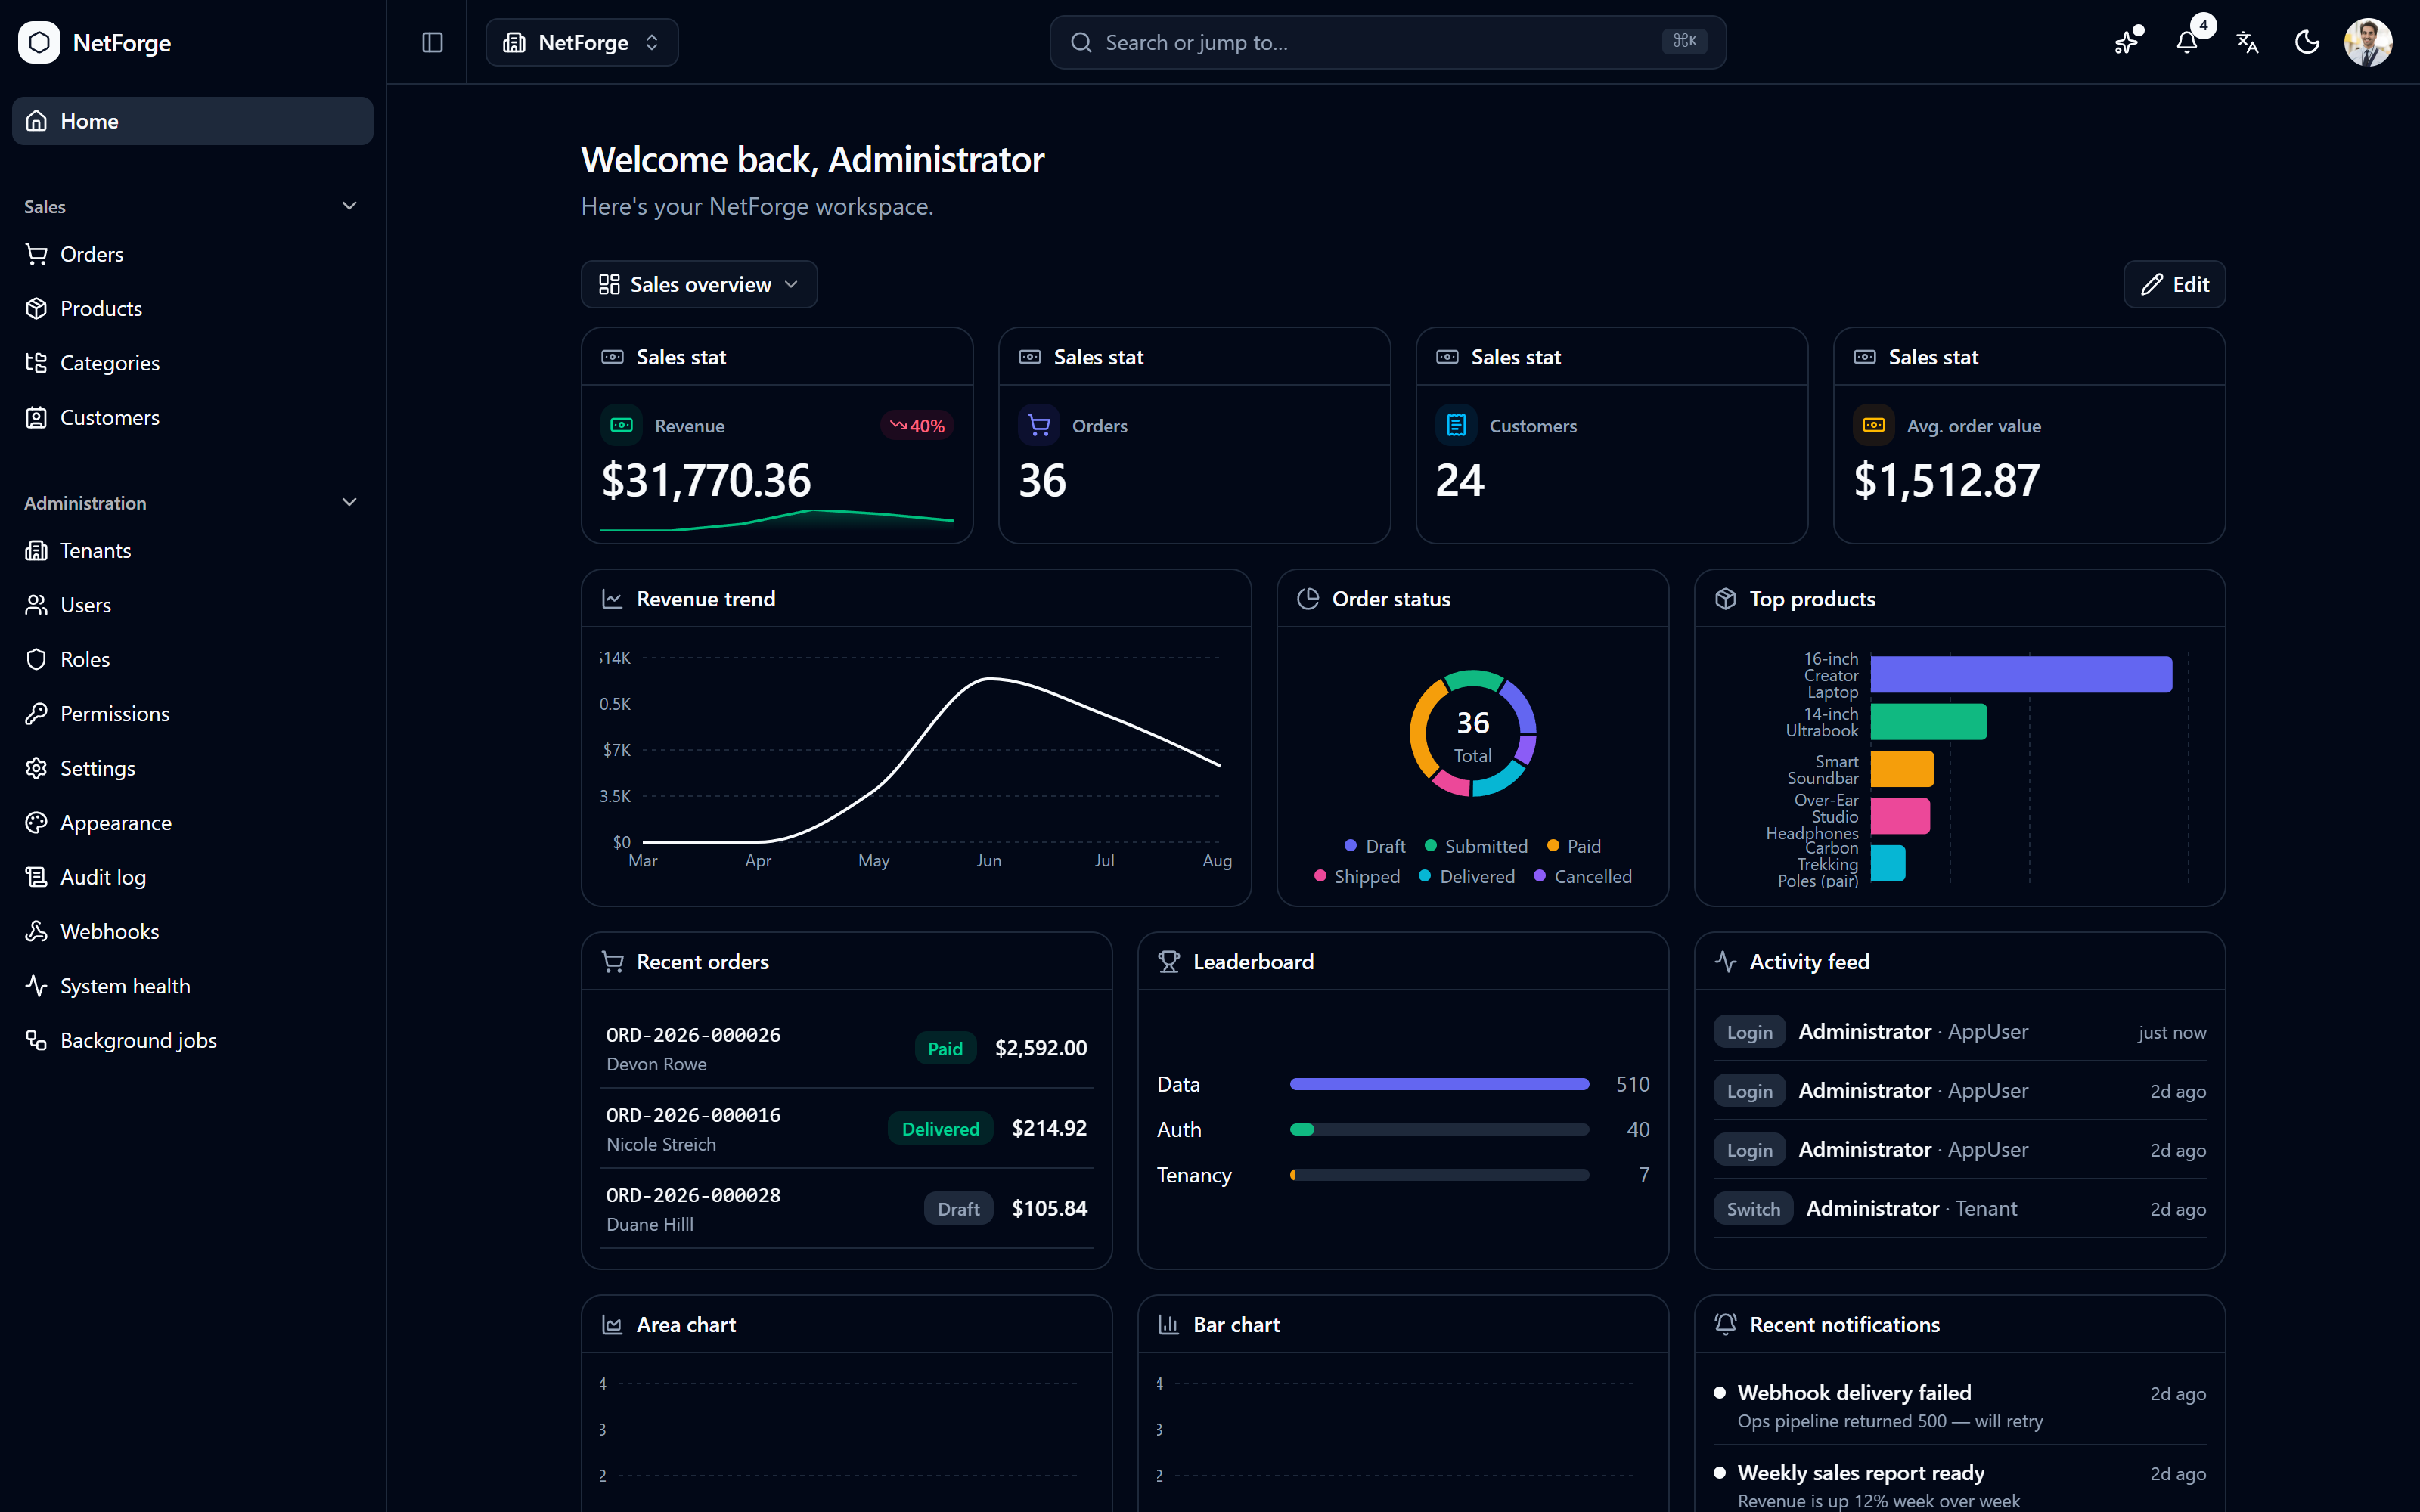The width and height of the screenshot is (2420, 1512).
Task: Toggle the Shipped legend item
Action: tap(1357, 876)
